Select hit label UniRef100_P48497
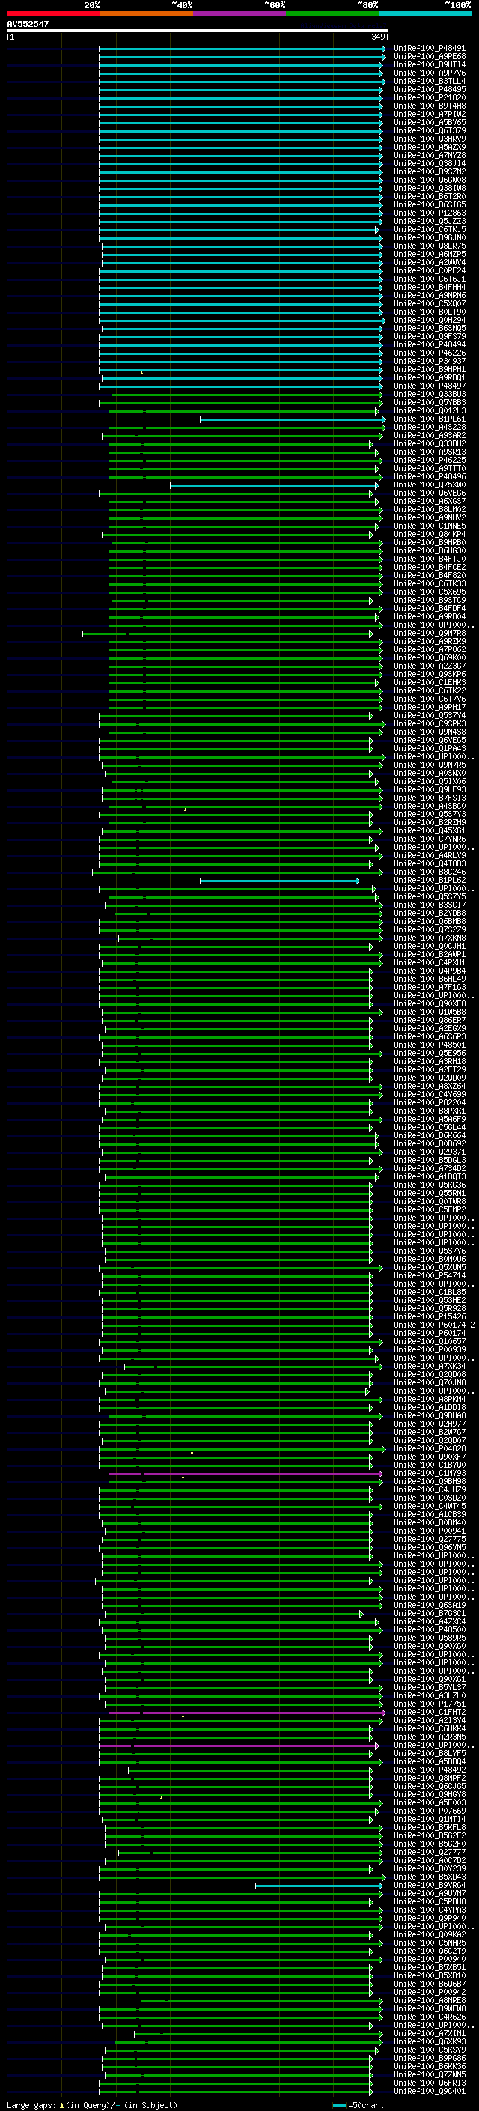Viewport: 479px width, 2111px height. tap(430, 386)
